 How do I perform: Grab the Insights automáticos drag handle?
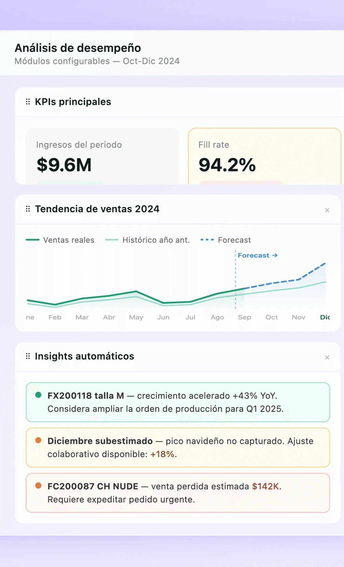click(x=28, y=356)
